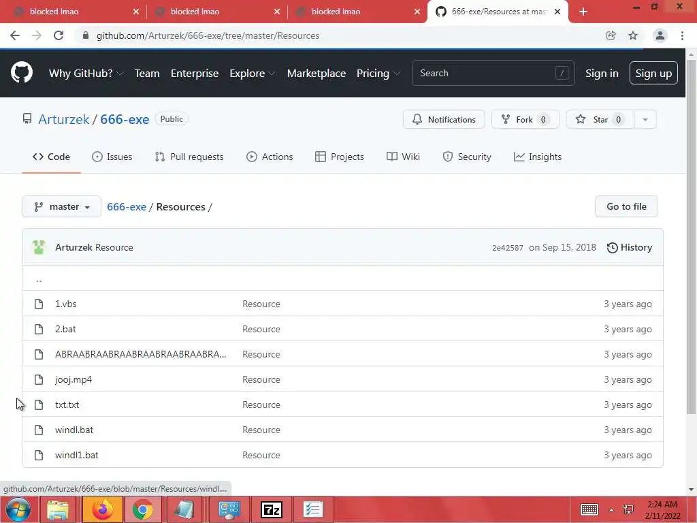The width and height of the screenshot is (697, 523).
Task: Open the control panel monitor taskbar icon
Action: (229, 509)
